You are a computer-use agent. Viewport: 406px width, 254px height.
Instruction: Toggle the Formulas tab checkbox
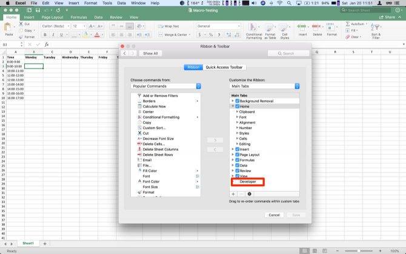point(237,160)
